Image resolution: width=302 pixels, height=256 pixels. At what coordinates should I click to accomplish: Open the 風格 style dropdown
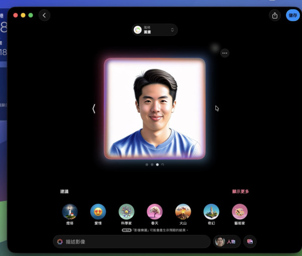[x=155, y=30]
